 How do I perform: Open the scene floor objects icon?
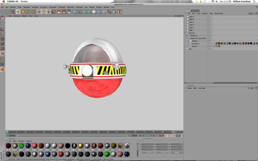pos(94,12)
